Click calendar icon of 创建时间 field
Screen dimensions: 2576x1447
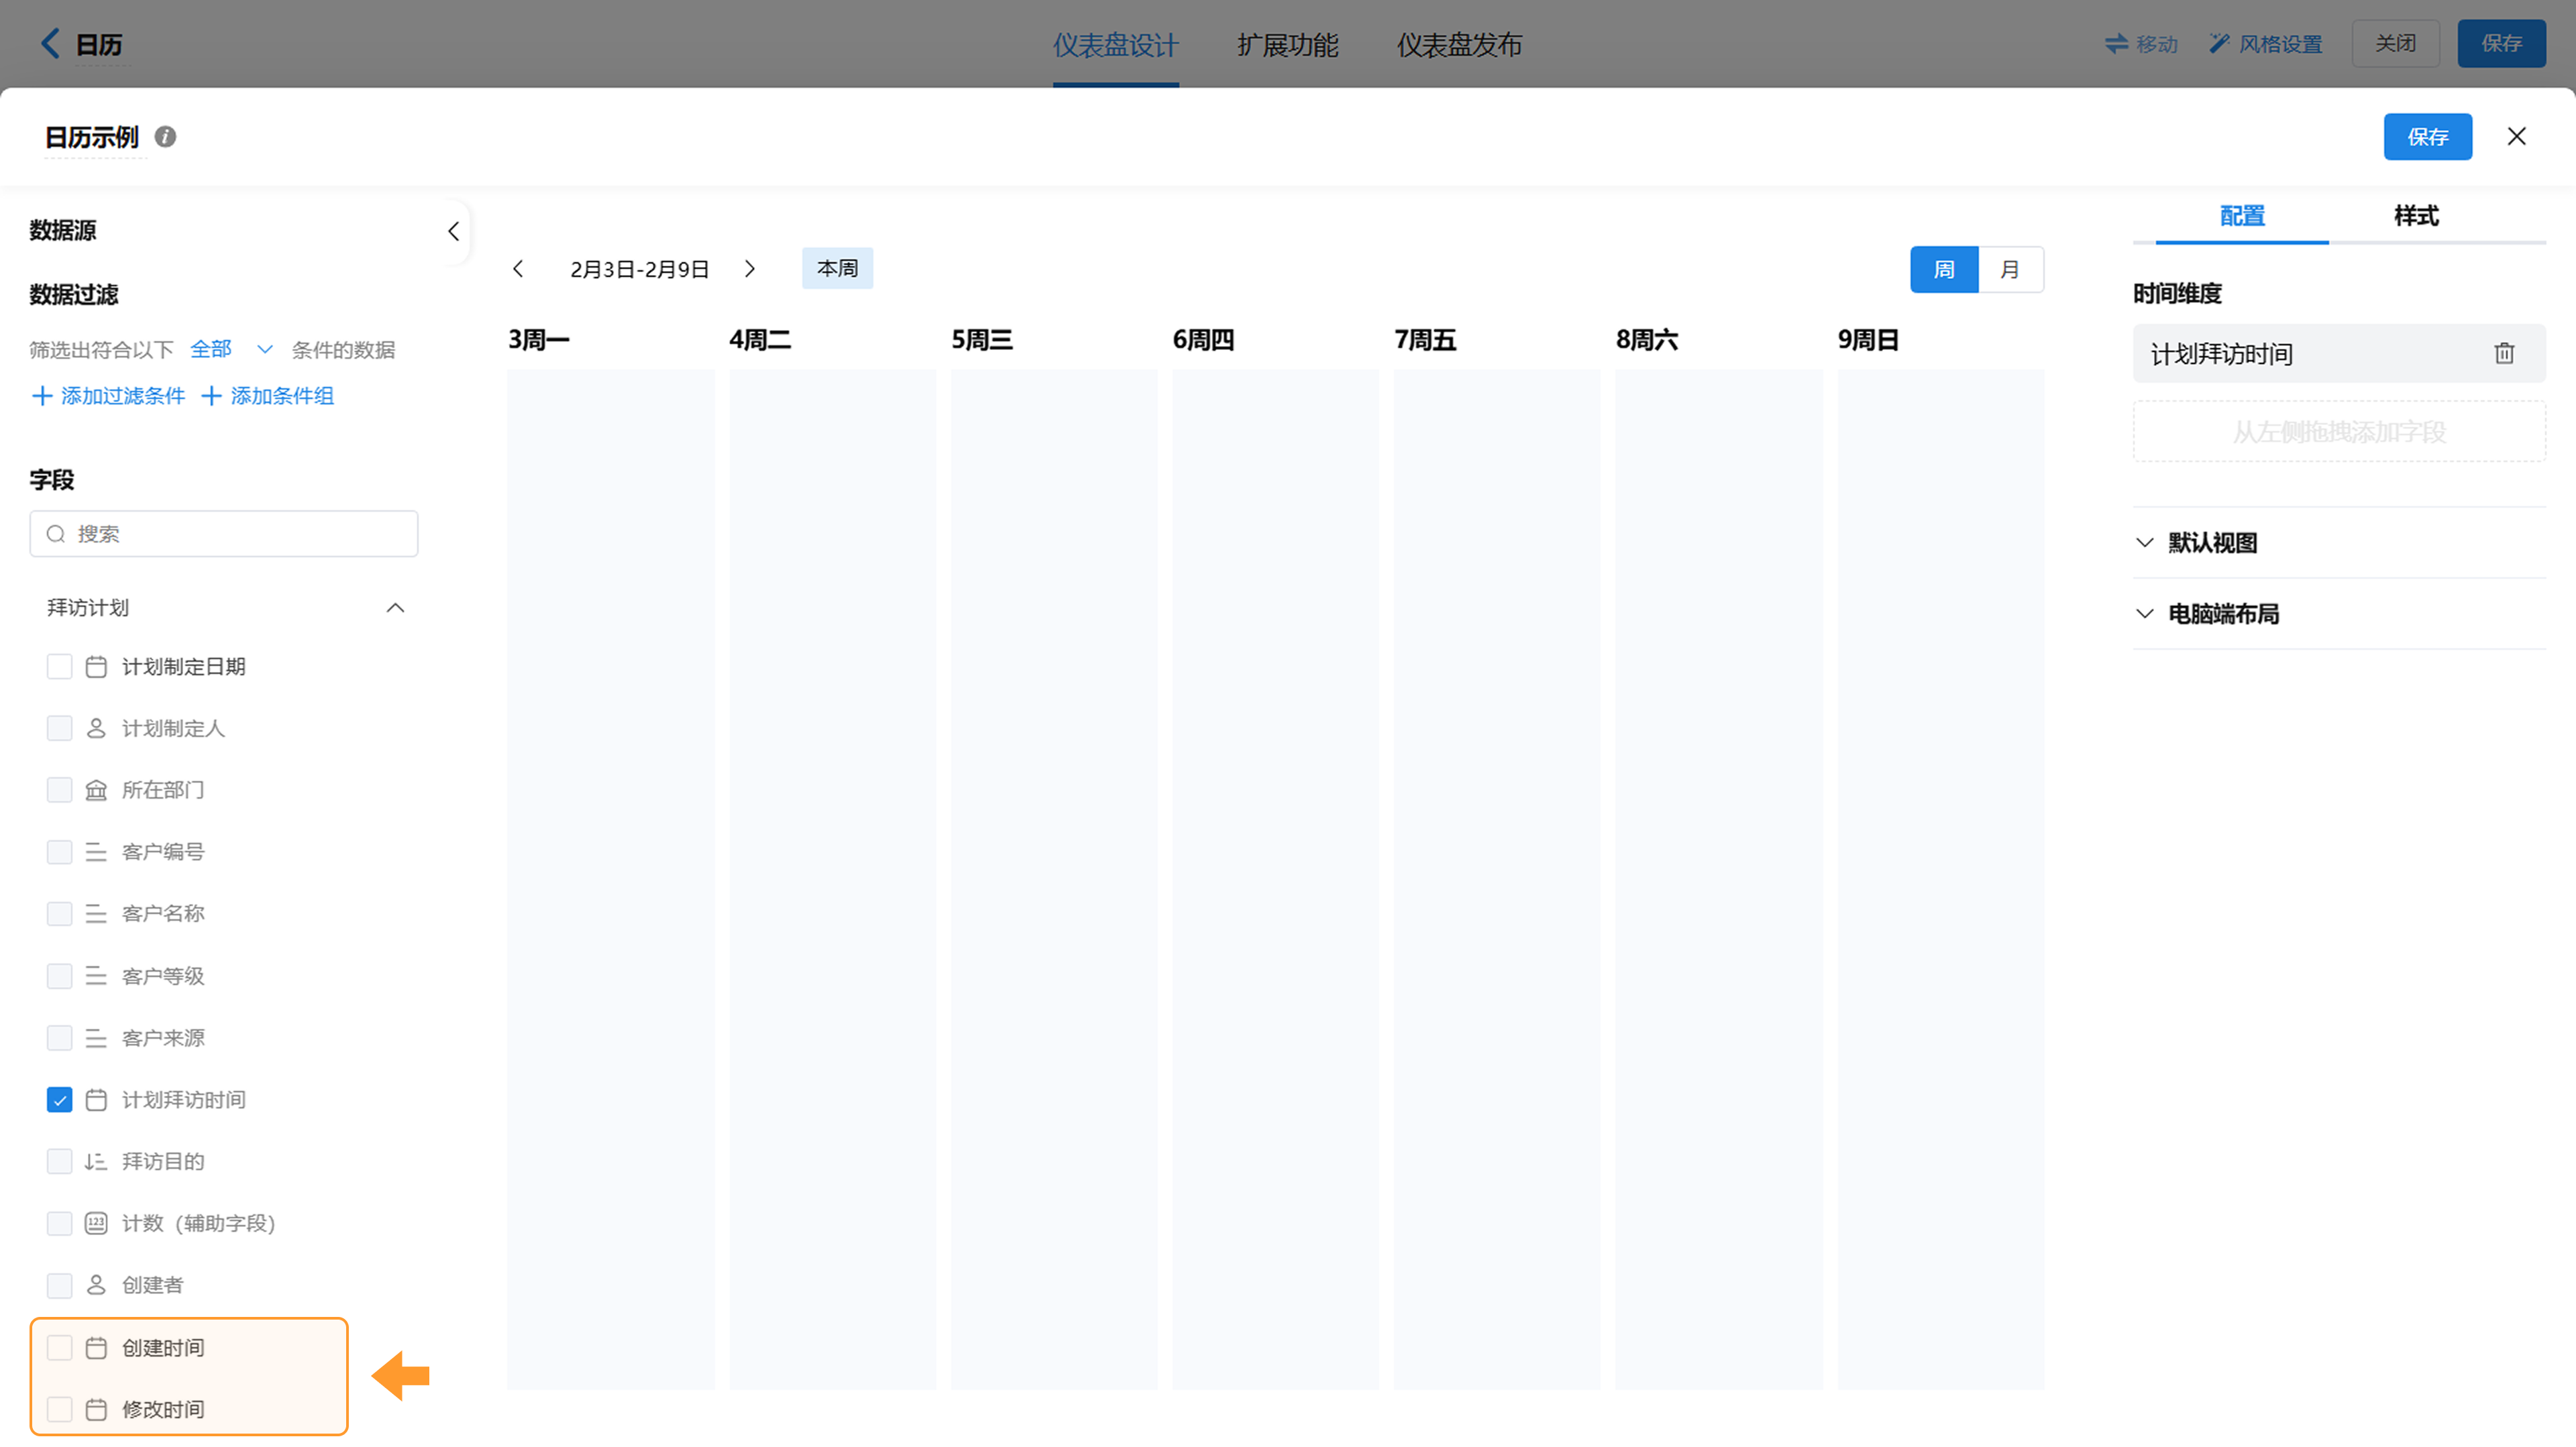coord(96,1347)
